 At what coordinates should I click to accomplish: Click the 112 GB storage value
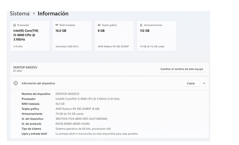pos(145,30)
